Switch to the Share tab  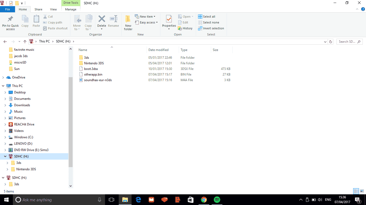coord(38,9)
